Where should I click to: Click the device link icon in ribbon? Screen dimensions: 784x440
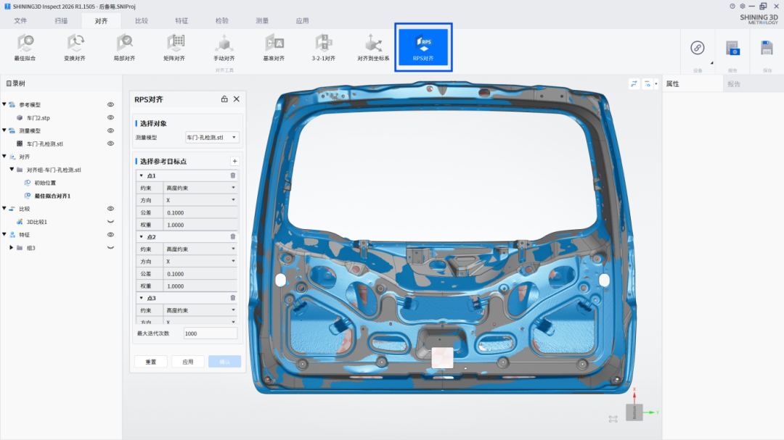(698, 47)
